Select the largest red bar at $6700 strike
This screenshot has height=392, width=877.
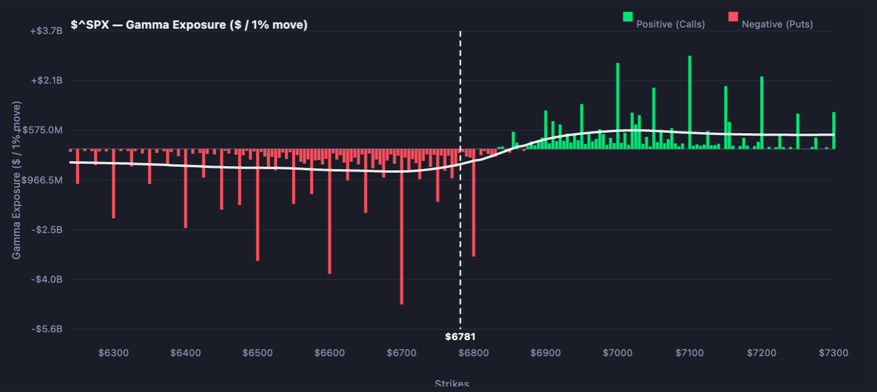(401, 227)
